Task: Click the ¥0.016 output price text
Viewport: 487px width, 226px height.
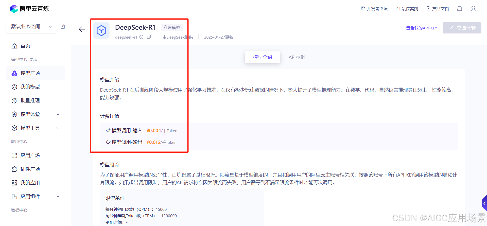Action: tap(153, 142)
